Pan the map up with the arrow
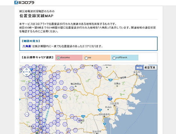The width and height of the screenshot is (176, 134). coord(27,69)
